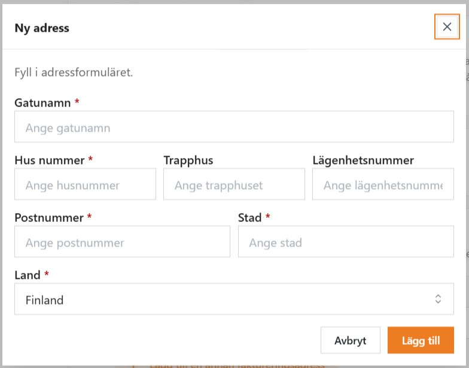
Task: Open the Land dropdown showing Finland
Action: 234,299
